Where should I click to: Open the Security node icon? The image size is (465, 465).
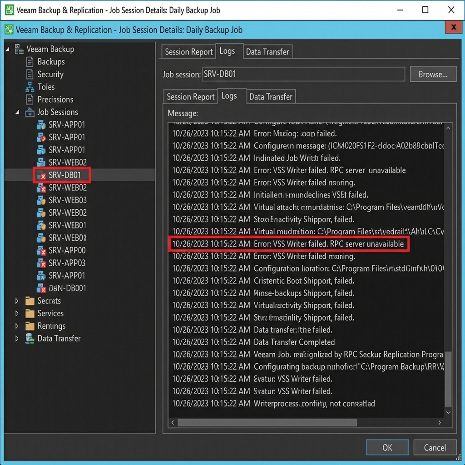click(x=30, y=74)
